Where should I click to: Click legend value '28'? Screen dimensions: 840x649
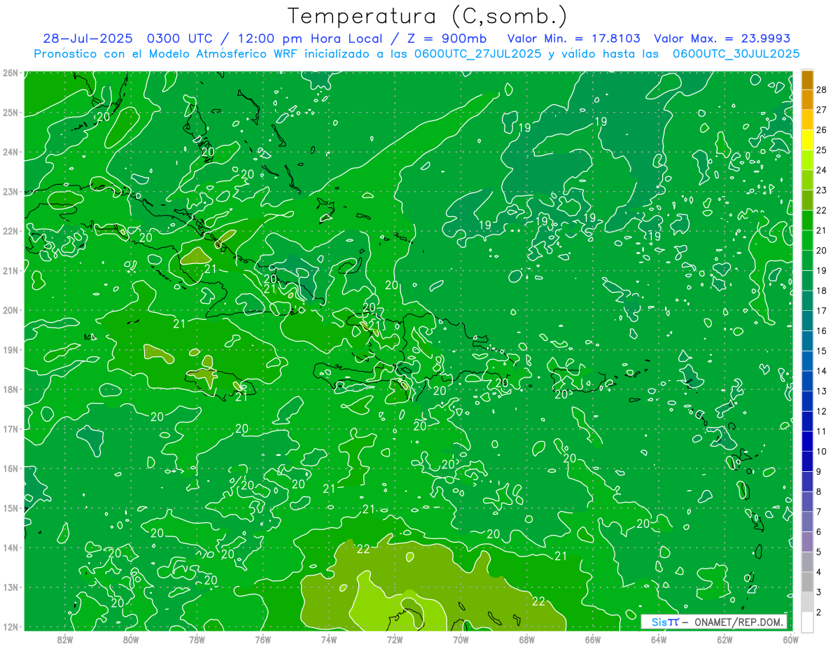[x=821, y=90]
